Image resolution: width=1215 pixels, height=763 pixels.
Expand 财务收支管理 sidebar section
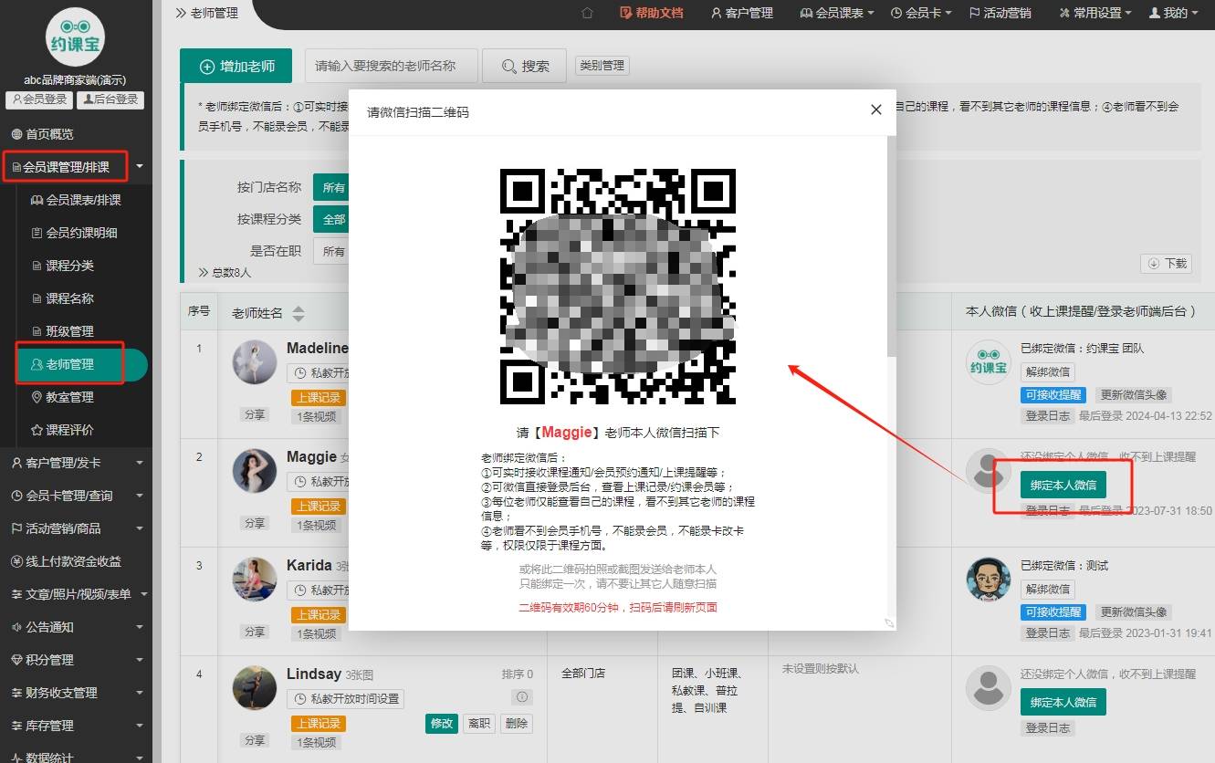click(x=76, y=693)
